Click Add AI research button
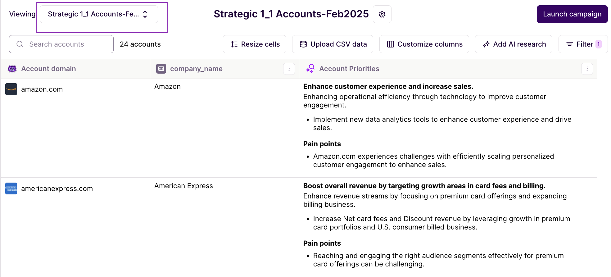Screen dimensions: 611x277 coord(514,44)
